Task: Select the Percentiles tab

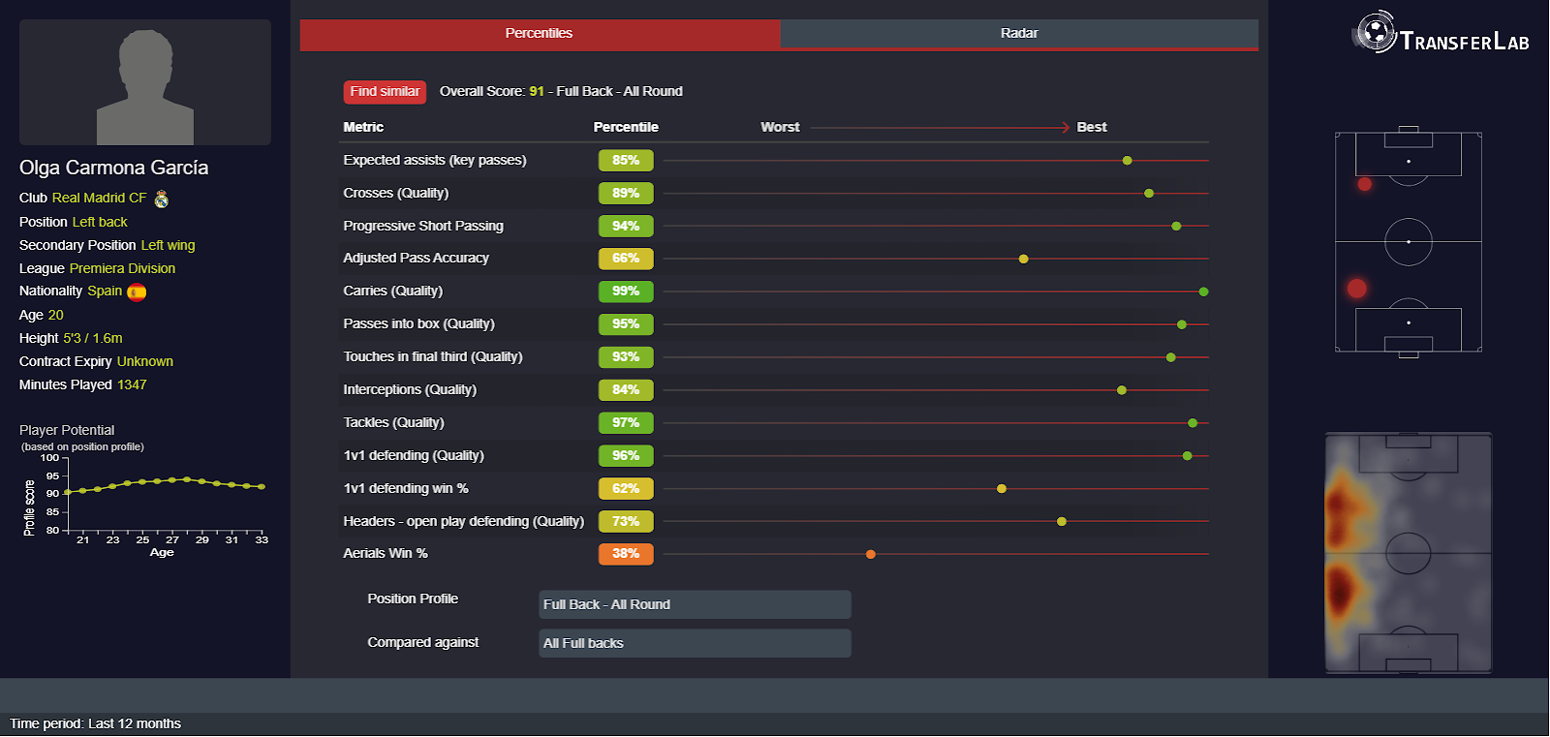Action: pos(540,34)
